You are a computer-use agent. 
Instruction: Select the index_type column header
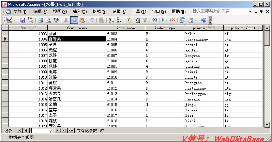[165, 28]
